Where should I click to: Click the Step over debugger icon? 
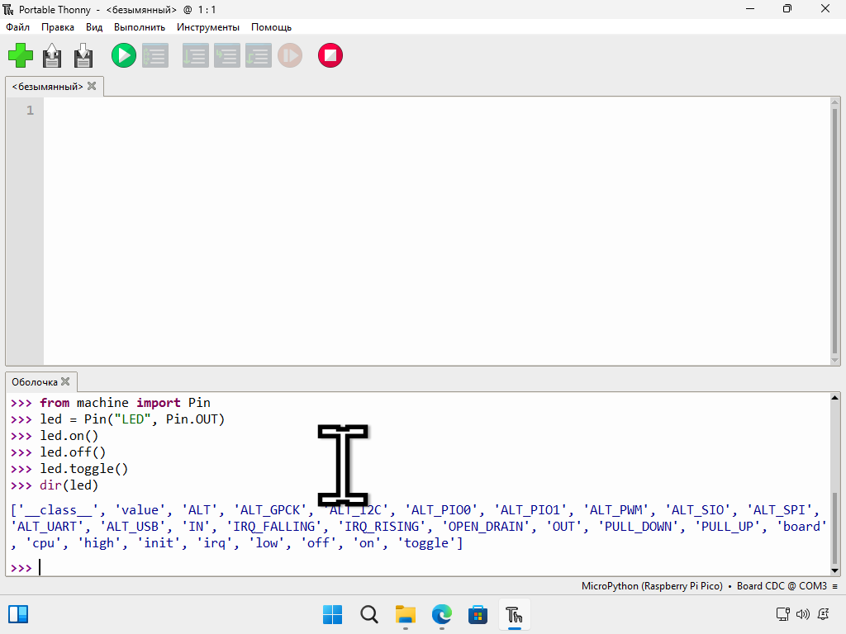pos(196,55)
